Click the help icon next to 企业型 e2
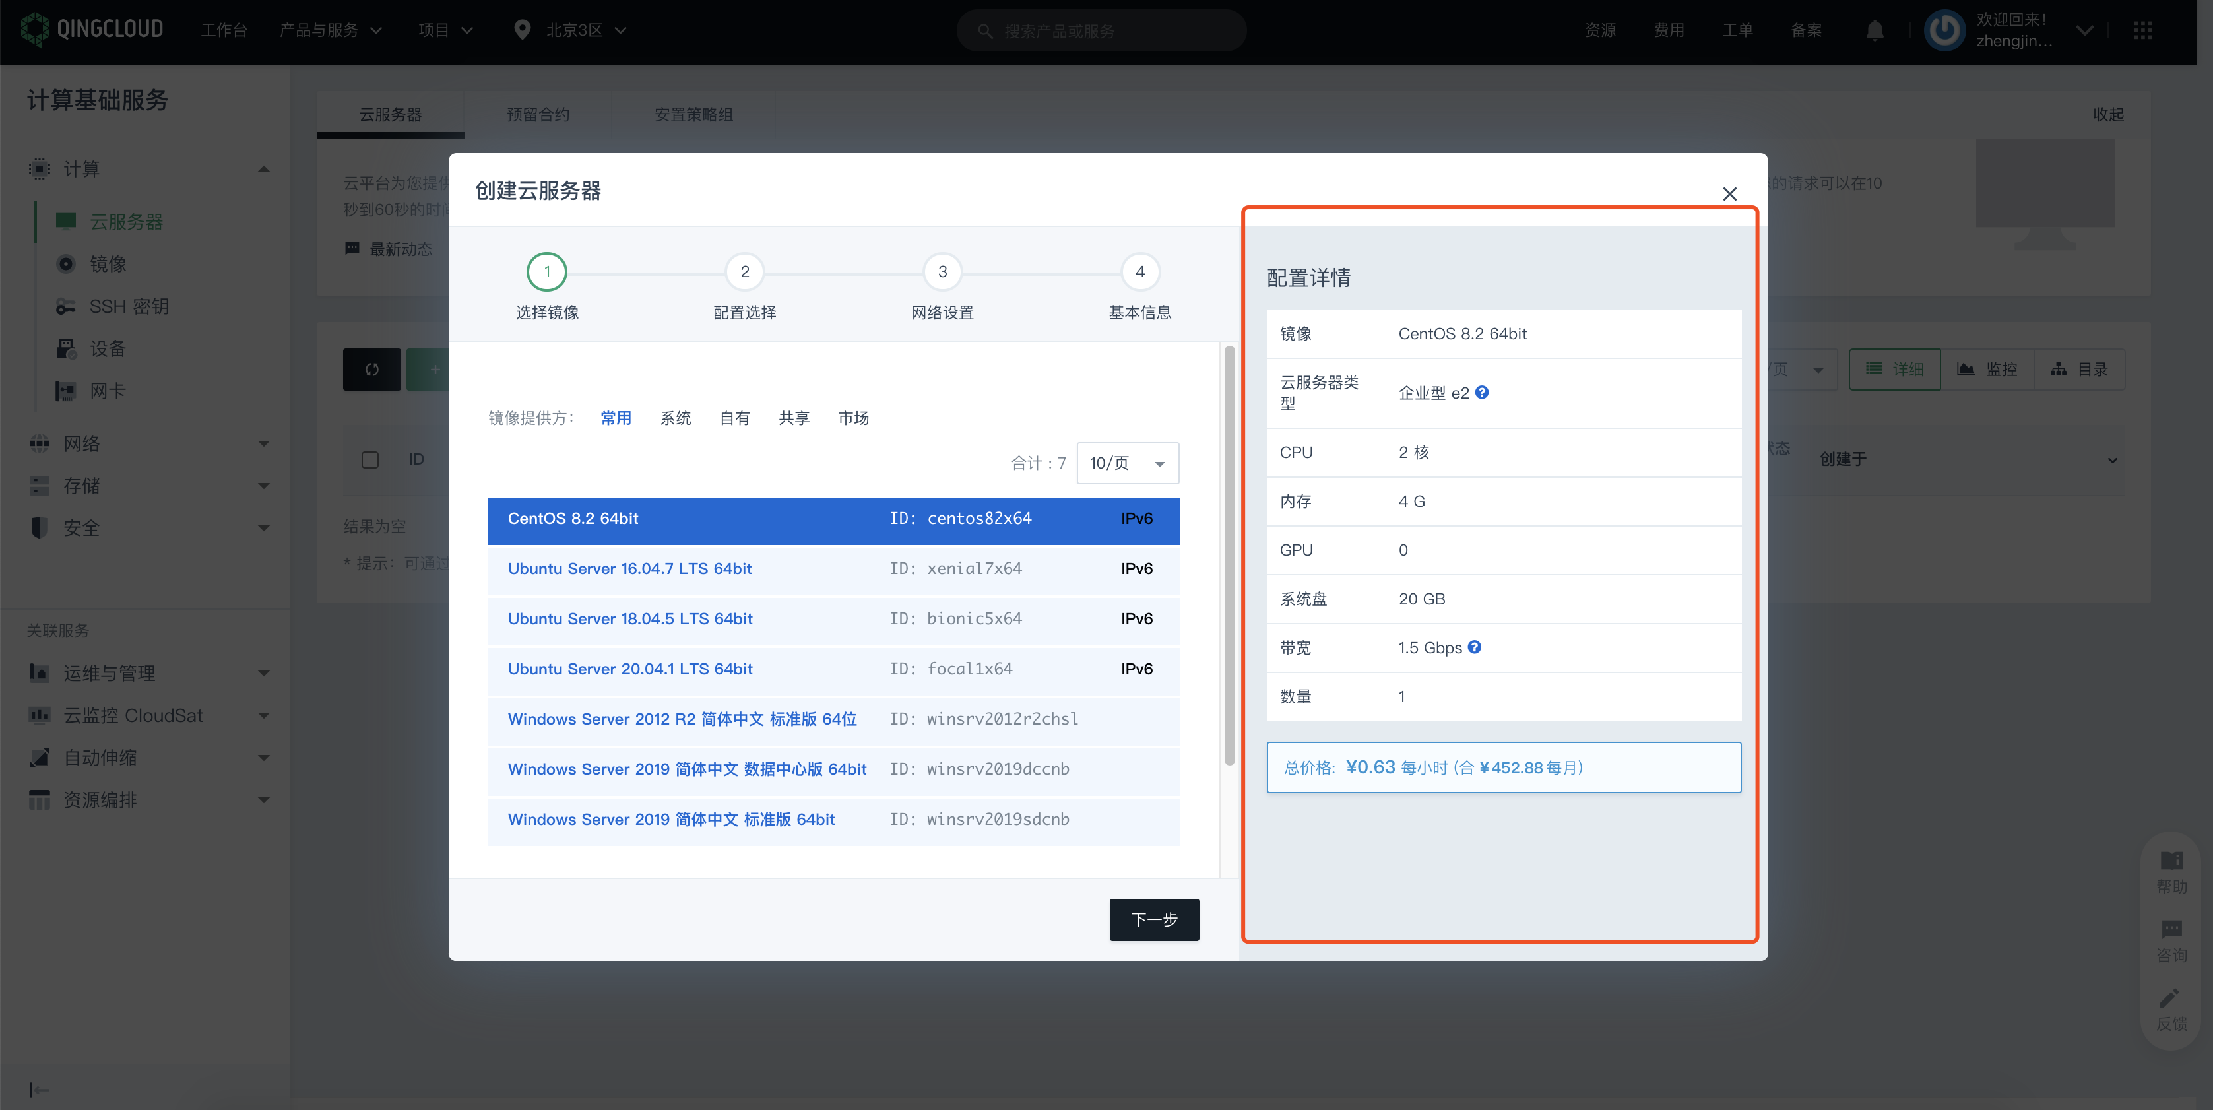Viewport: 2213px width, 1110px height. click(1482, 393)
